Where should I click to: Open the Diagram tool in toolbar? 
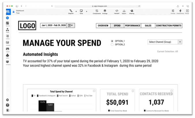click(x=71, y=11)
